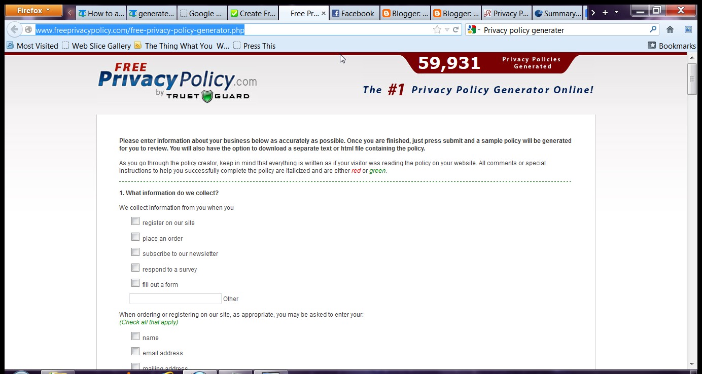Open a new tab with the plus icon
This screenshot has width=702, height=374.
pyautogui.click(x=605, y=13)
